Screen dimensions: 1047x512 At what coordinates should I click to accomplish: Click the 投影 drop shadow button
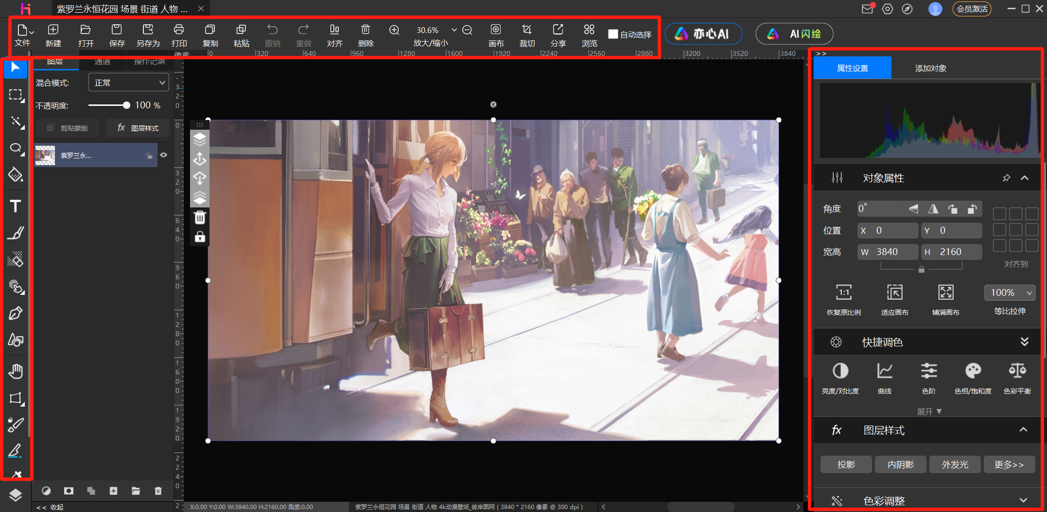[846, 464]
